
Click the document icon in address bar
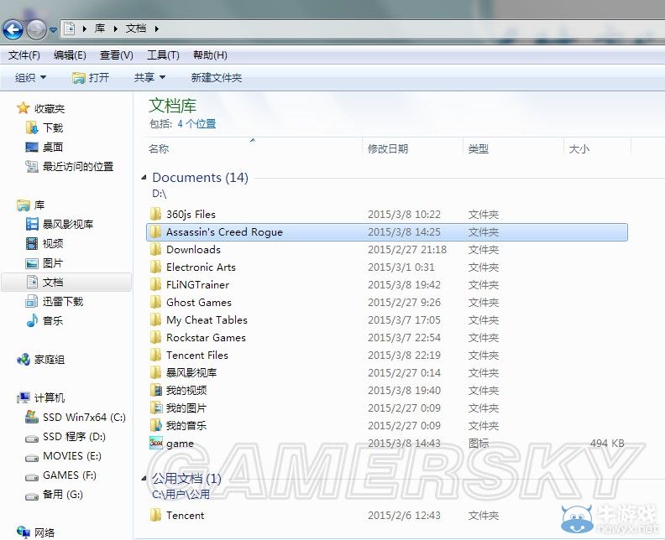[69, 29]
